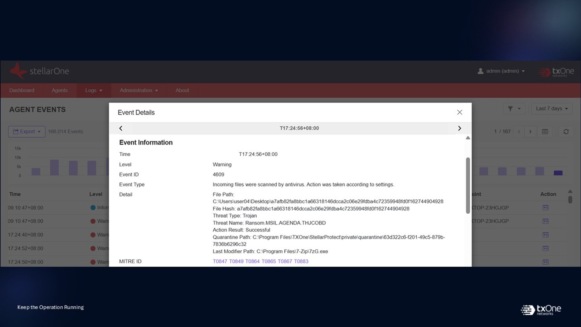Open action icon for first event row
This screenshot has height=327, width=581.
tap(546, 208)
